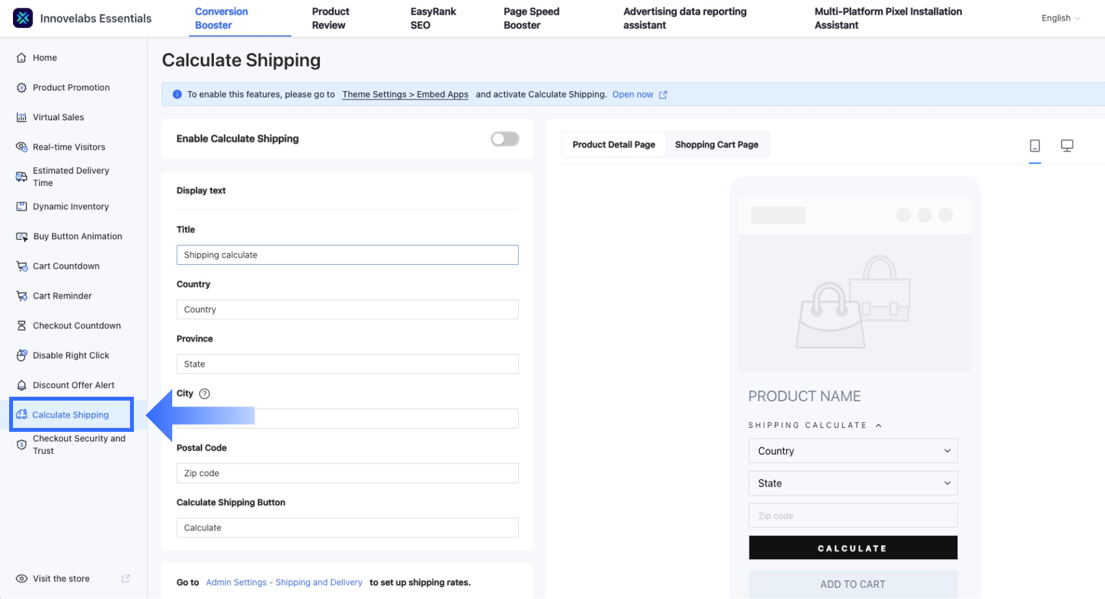The height and width of the screenshot is (599, 1105).
Task: Expand the State dropdown in preview
Action: coord(853,483)
